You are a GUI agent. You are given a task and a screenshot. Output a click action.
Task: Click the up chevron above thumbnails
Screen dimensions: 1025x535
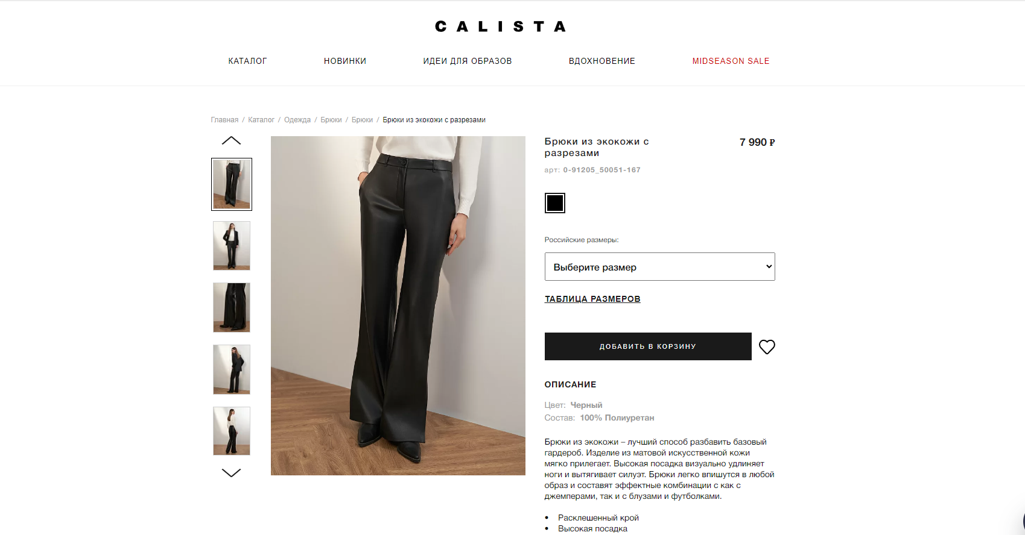pyautogui.click(x=231, y=140)
